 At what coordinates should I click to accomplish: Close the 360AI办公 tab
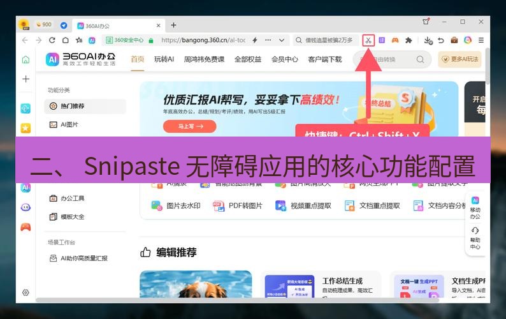tap(159, 26)
